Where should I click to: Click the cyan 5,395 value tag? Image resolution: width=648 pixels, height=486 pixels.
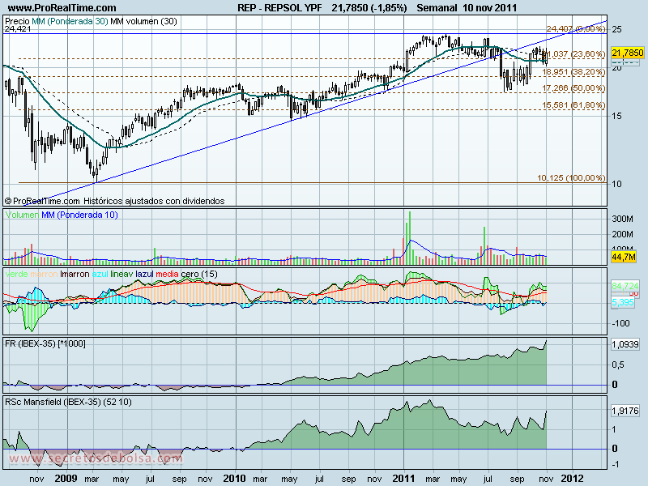tap(623, 302)
